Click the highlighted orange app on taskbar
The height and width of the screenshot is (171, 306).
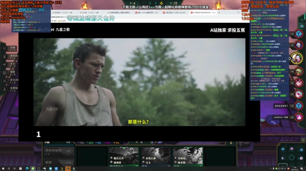[68, 168]
